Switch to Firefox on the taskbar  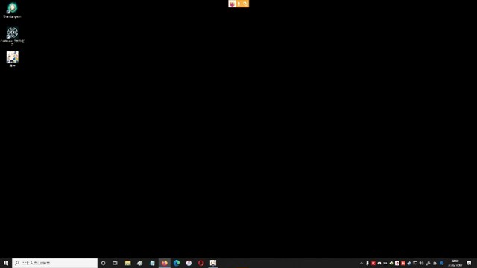[164, 263]
